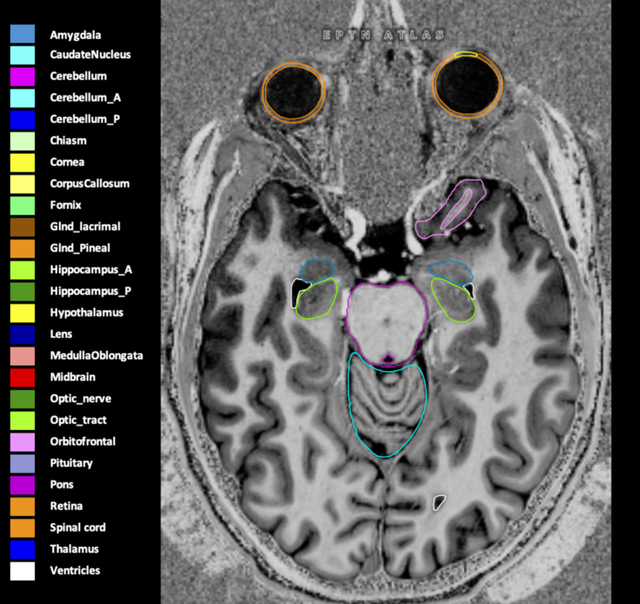
Task: Click the Retina legend label
Action: [x=66, y=506]
